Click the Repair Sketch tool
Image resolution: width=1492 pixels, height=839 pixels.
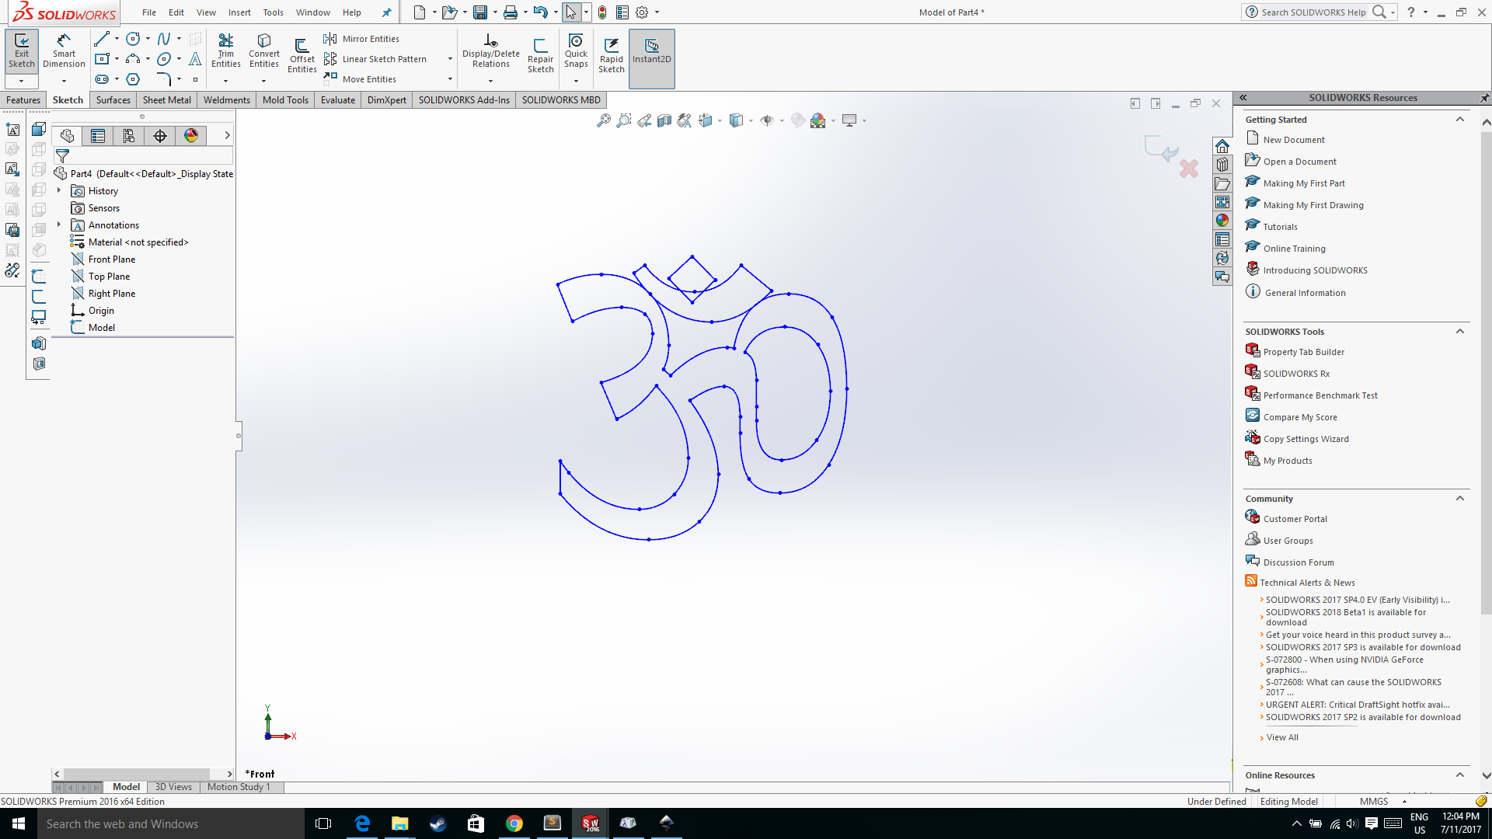coord(540,56)
